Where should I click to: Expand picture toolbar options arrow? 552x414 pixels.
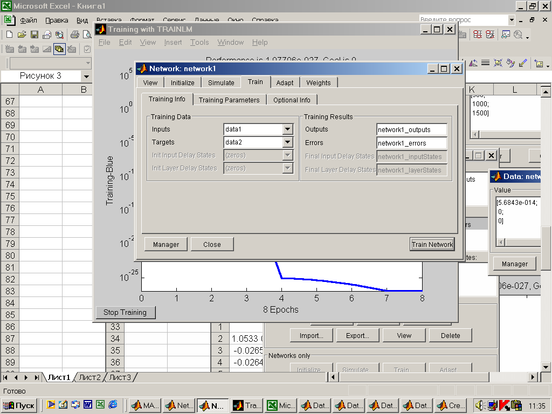tap(548, 65)
